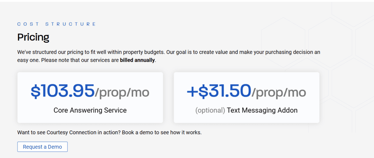The width and height of the screenshot is (374, 158).
Task: Click the +$31.50 addon price figure
Action: [219, 91]
